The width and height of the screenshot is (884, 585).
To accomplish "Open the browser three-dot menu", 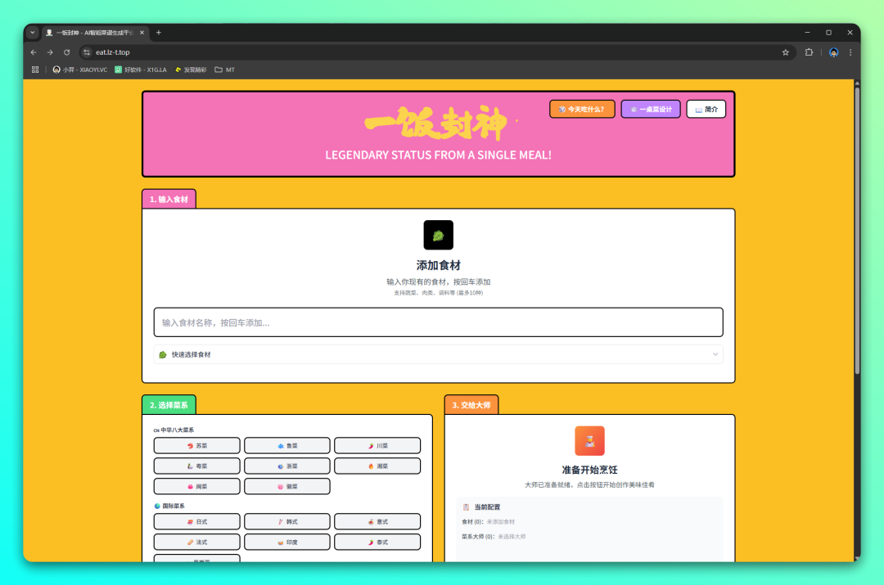I will pos(850,52).
